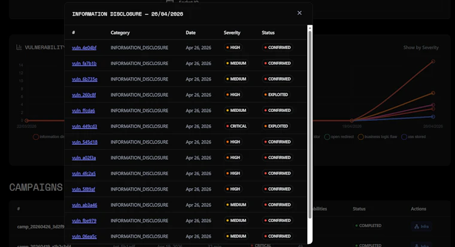Open the vuln_4fc2a5 link

tap(84, 173)
